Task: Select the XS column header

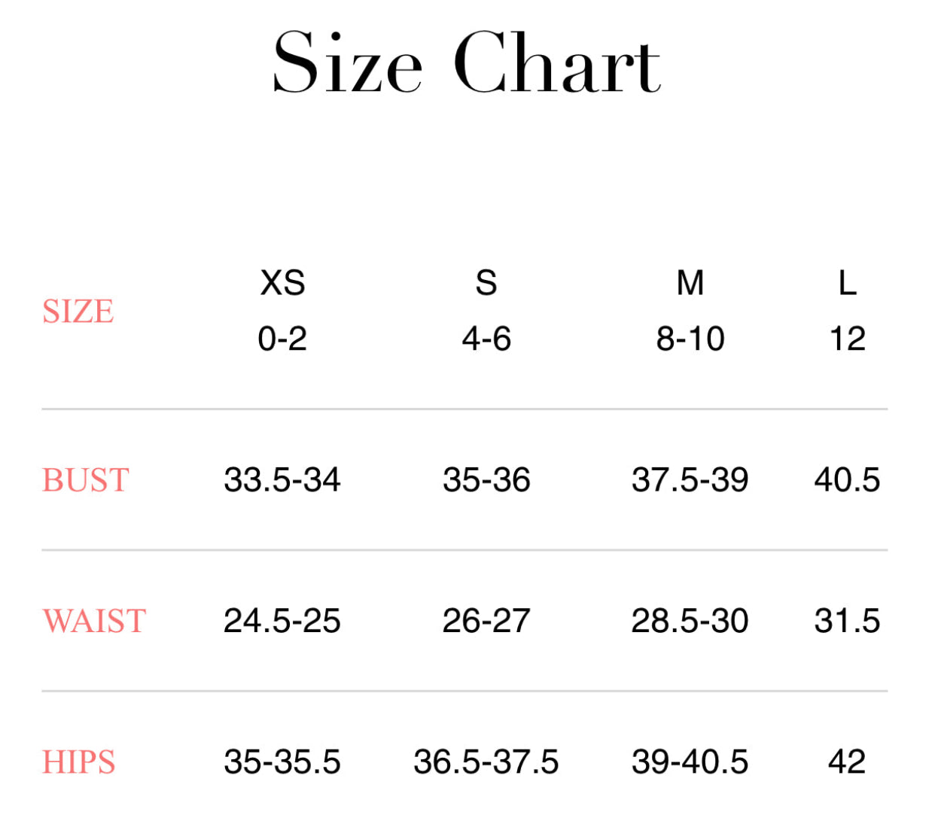Action: click(282, 284)
